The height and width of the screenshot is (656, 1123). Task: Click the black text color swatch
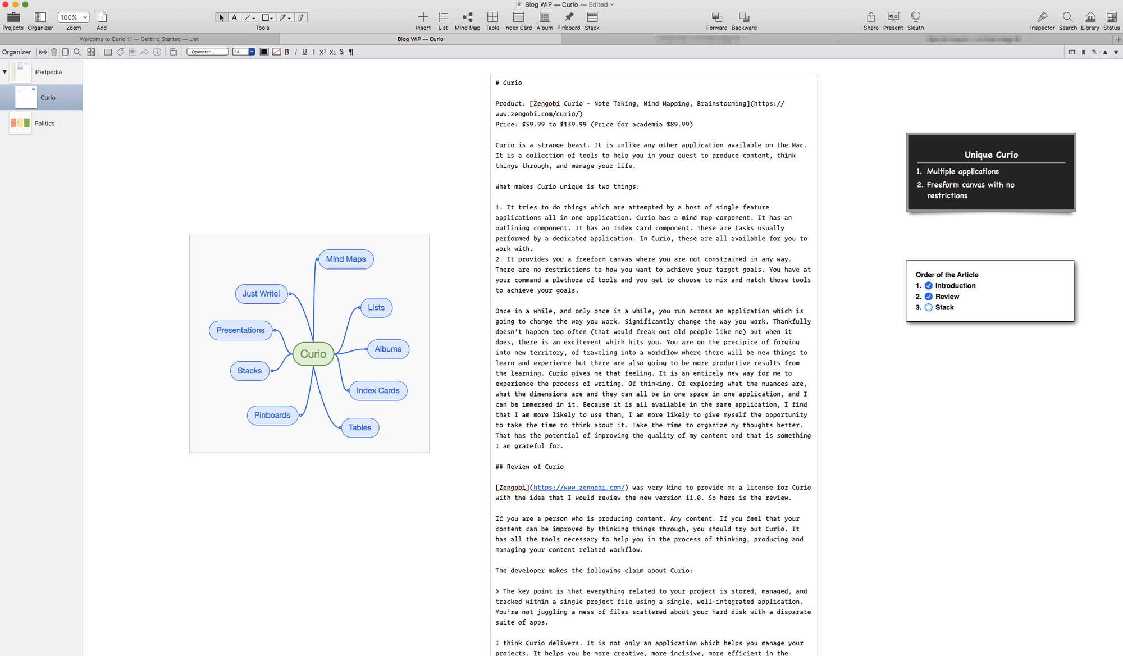(264, 52)
